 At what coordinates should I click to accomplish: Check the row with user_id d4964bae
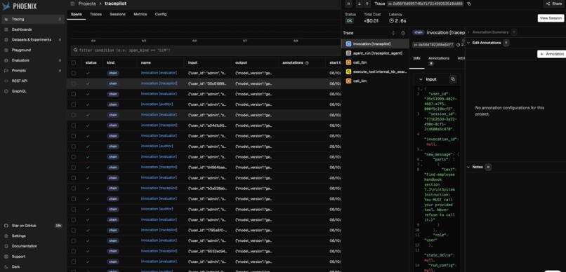click(x=74, y=167)
